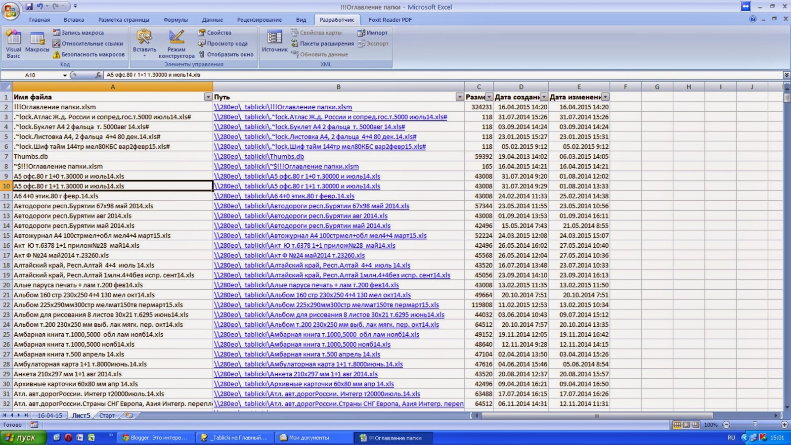Click the zoom in plus button
Screen dimensions: 791x445
[x=785, y=425]
